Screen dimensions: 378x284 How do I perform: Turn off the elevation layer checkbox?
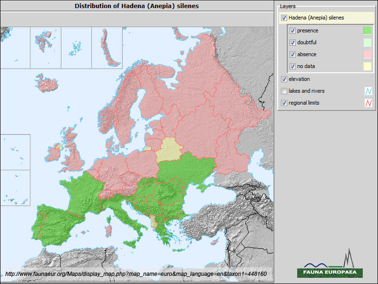[x=284, y=79]
